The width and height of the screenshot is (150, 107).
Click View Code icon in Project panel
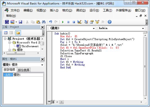[x=6, y=33]
